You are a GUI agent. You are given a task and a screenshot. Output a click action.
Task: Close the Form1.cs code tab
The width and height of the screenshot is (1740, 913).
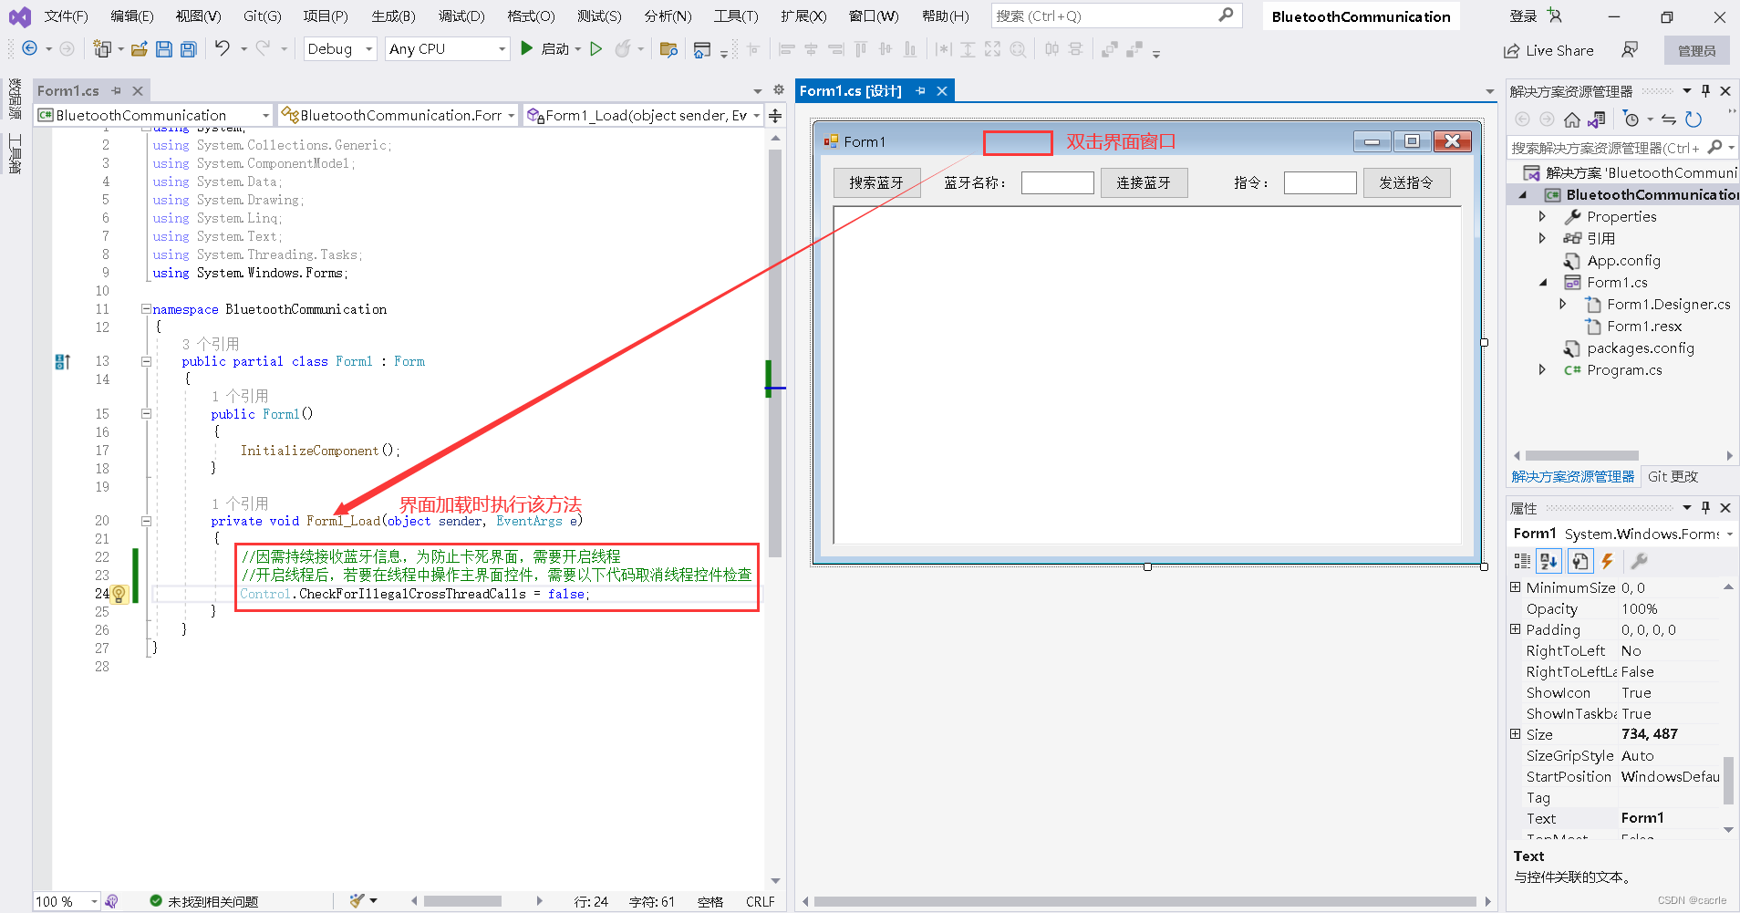tap(138, 90)
